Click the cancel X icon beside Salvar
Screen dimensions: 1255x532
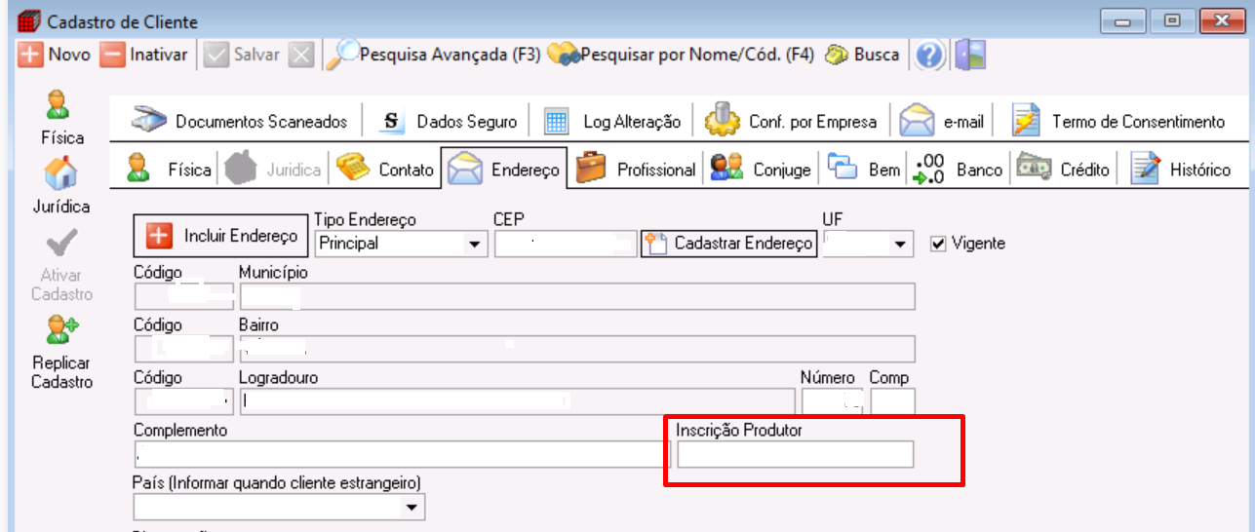point(301,55)
